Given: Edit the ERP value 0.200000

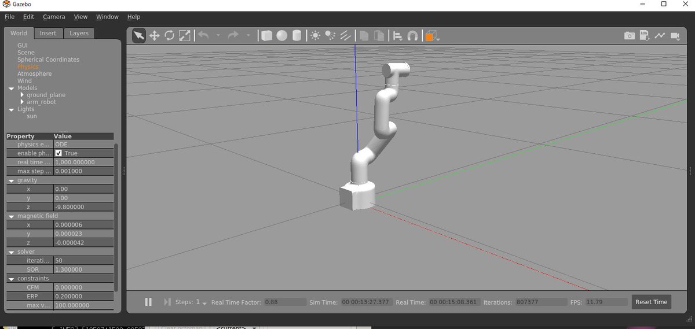Looking at the screenshot, I should (x=83, y=297).
